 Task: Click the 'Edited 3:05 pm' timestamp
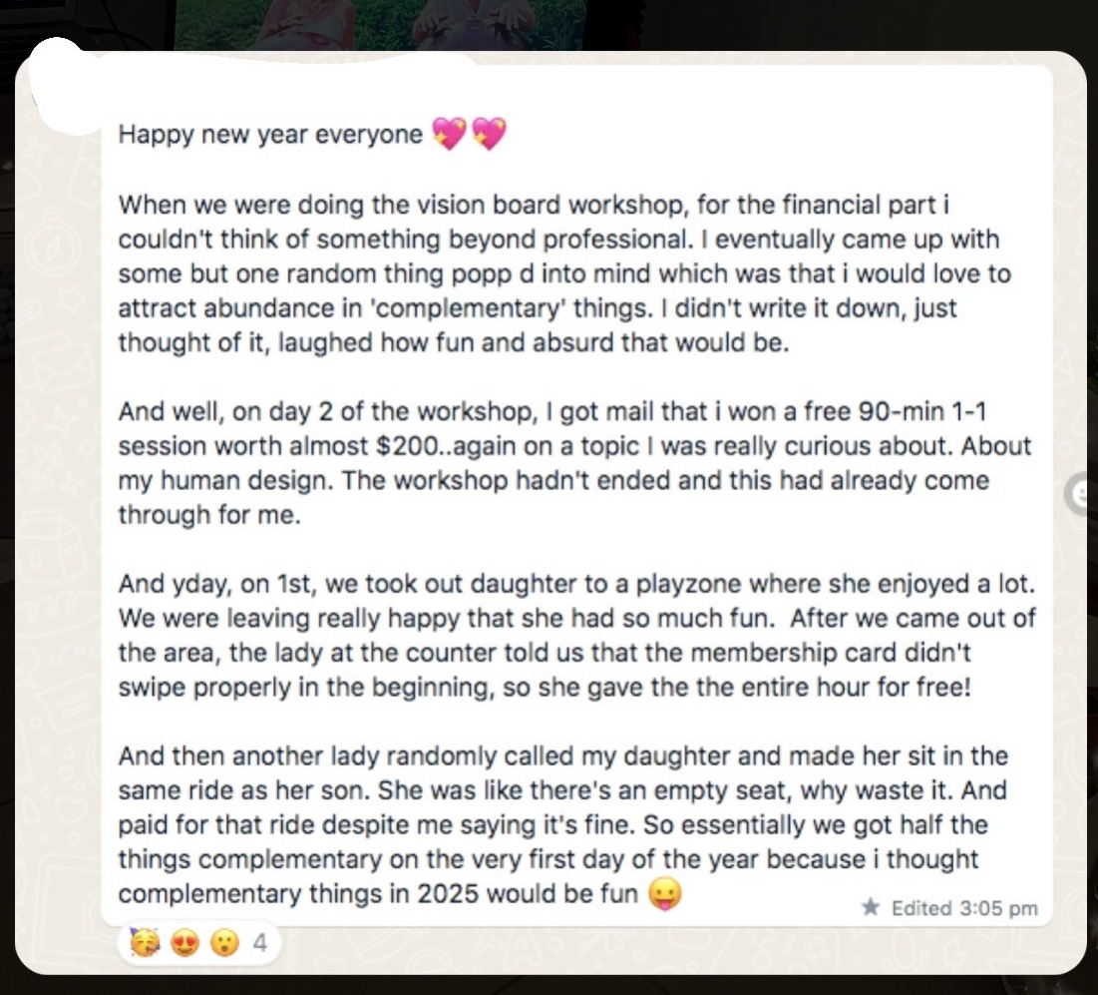click(x=963, y=908)
